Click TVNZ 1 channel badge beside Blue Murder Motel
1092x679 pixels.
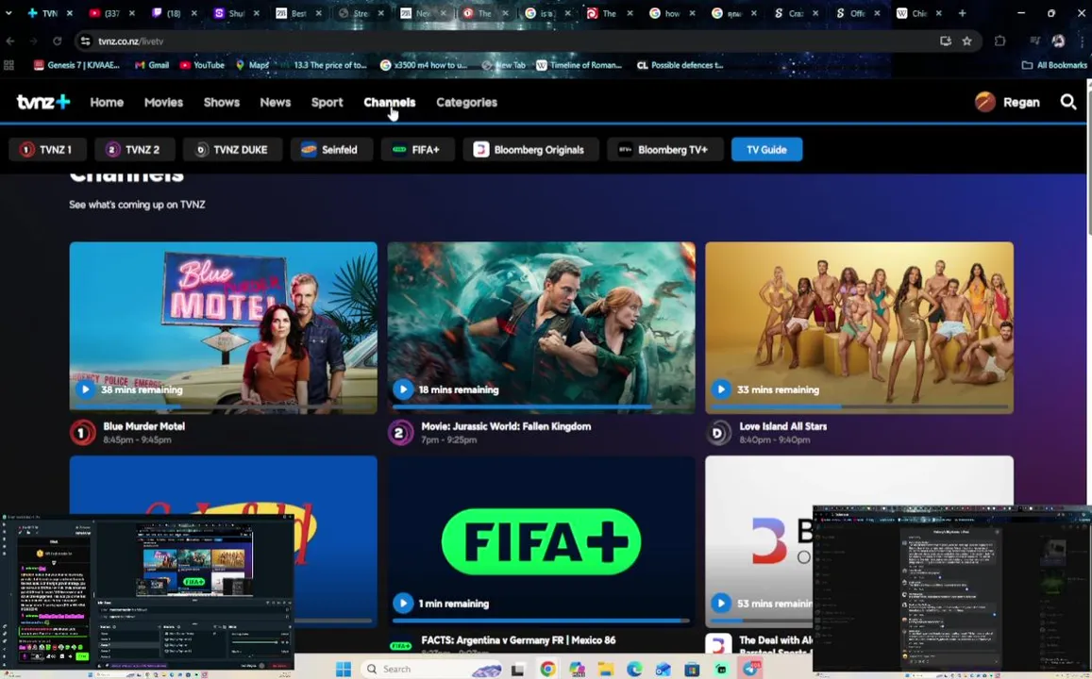82,433
